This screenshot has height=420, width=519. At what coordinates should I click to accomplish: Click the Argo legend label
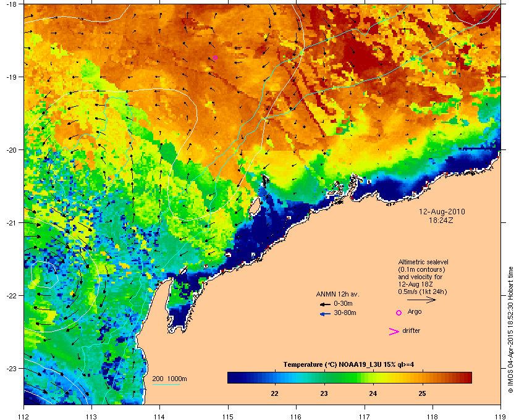coord(415,312)
